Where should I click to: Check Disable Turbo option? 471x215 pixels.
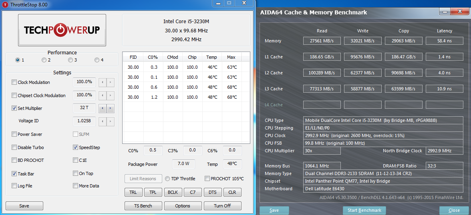pyautogui.click(x=14, y=147)
